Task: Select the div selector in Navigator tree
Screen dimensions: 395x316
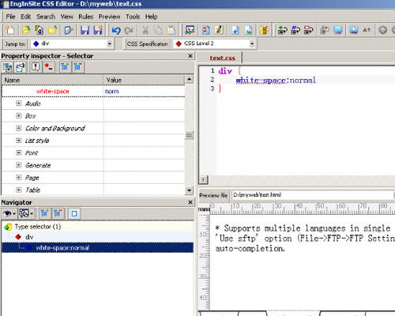Action: (29, 237)
